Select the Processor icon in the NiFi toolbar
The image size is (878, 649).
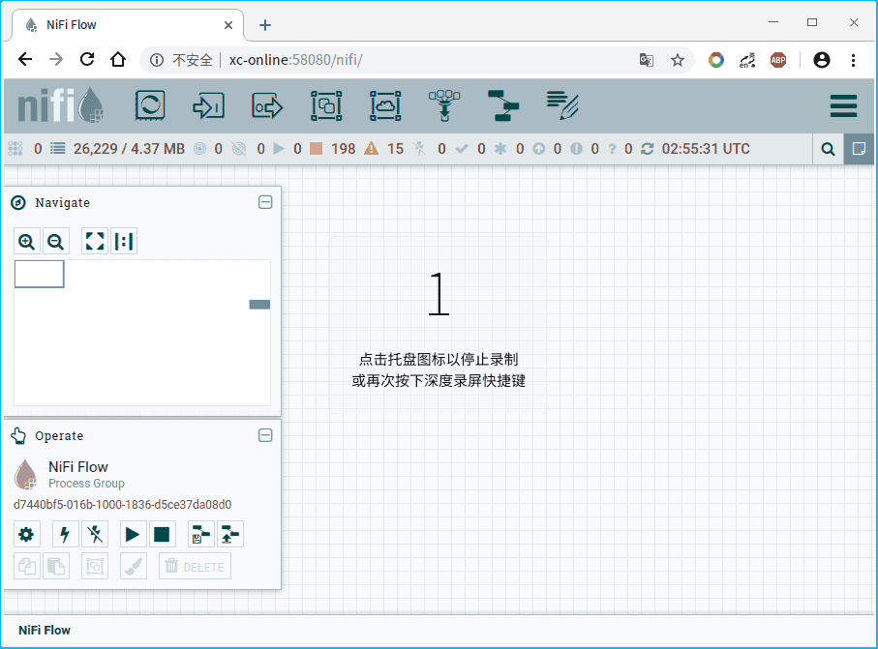pos(150,105)
